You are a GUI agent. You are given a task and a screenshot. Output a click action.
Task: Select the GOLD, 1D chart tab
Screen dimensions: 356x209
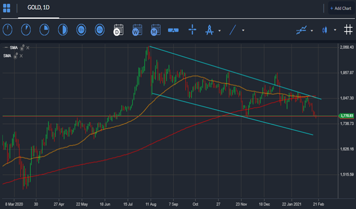tap(39, 7)
